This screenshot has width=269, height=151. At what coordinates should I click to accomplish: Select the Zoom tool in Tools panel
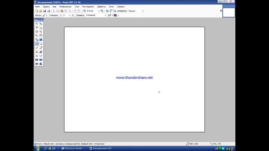tap(41, 32)
